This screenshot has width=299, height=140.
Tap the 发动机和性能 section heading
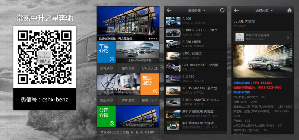point(241,92)
